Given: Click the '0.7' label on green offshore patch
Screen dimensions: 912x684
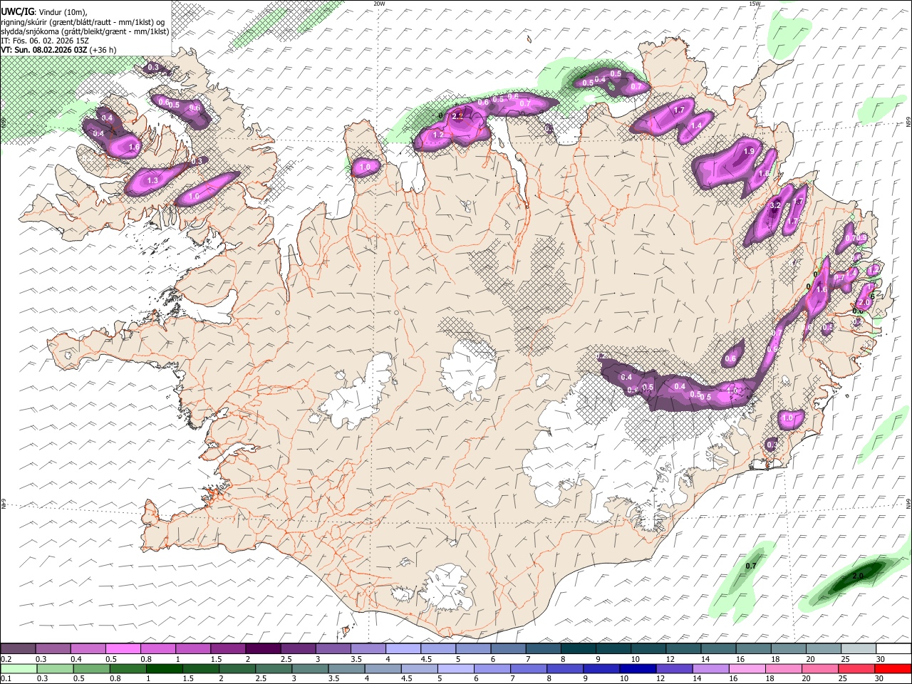Looking at the screenshot, I should click(x=750, y=566).
